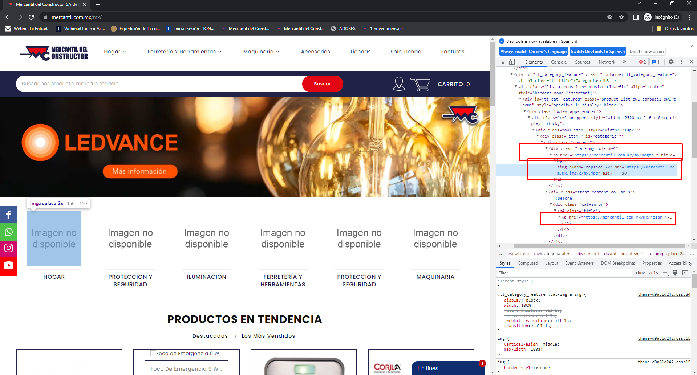697x375 pixels.
Task: Collapse the list_carousel div node
Action: [516, 87]
